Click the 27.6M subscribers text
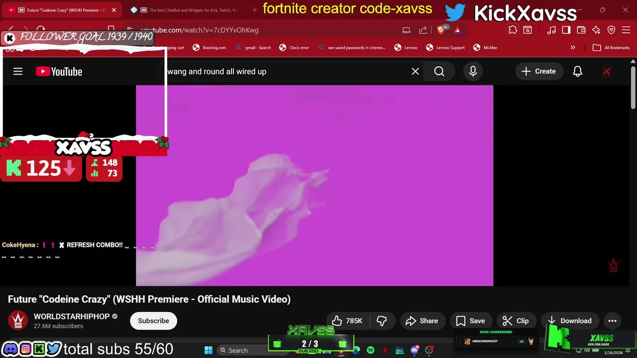 (x=58, y=326)
